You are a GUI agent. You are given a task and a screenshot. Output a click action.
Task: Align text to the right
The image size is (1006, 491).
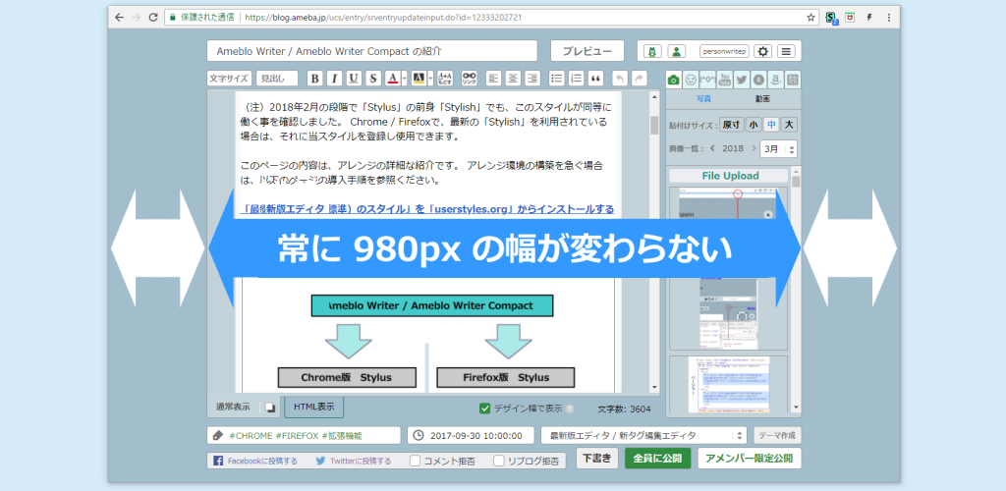[x=531, y=79]
